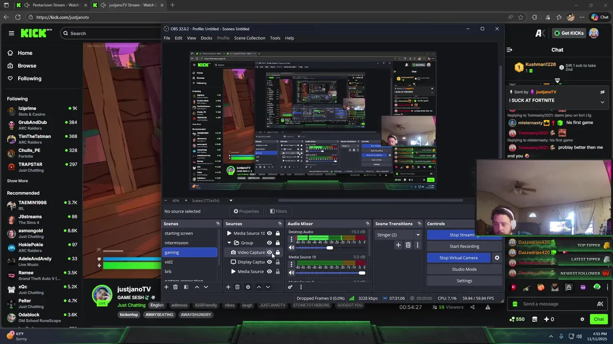Screen dimensions: 613x344
Task: Open scene filters icon in Scenes toolbar
Action: [x=186, y=287]
